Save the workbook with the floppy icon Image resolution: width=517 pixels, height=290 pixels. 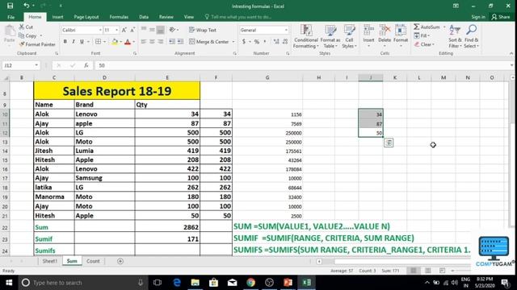point(10,6)
